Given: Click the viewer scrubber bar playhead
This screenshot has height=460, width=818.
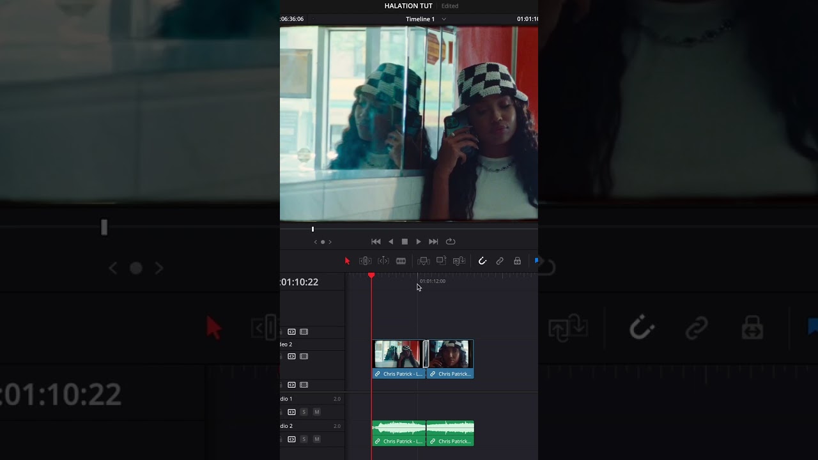Looking at the screenshot, I should [x=313, y=229].
